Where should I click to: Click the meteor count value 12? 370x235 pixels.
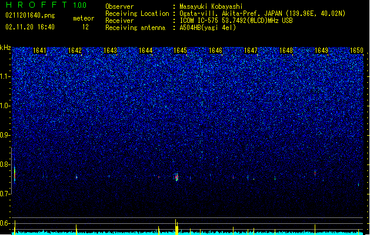(x=85, y=27)
